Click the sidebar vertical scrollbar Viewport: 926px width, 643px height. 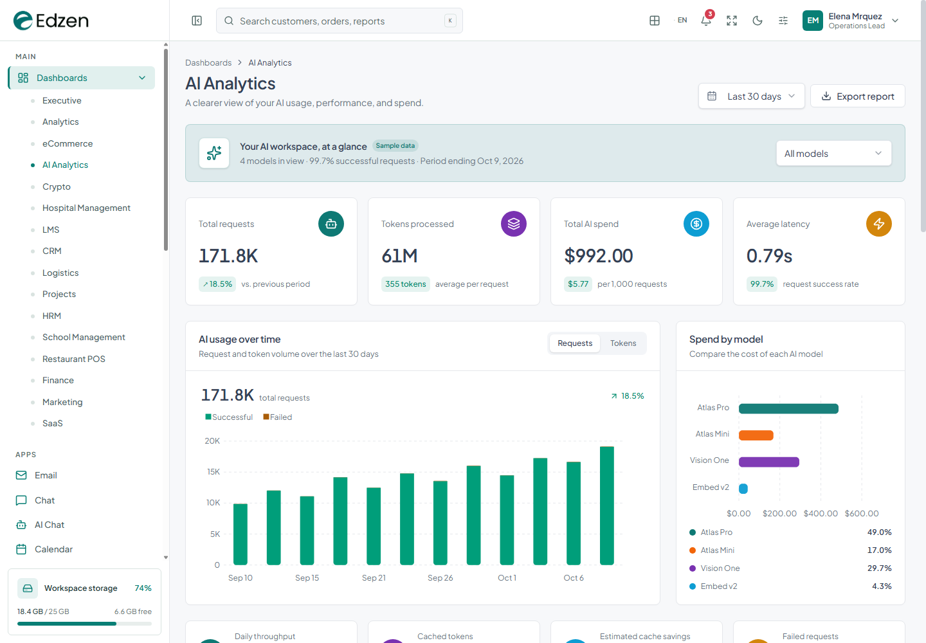(166, 149)
